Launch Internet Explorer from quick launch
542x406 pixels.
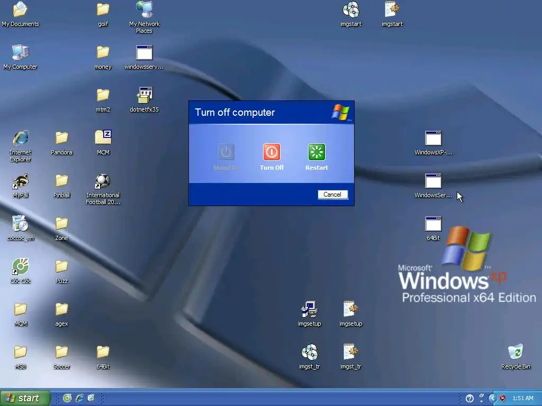tap(79, 398)
